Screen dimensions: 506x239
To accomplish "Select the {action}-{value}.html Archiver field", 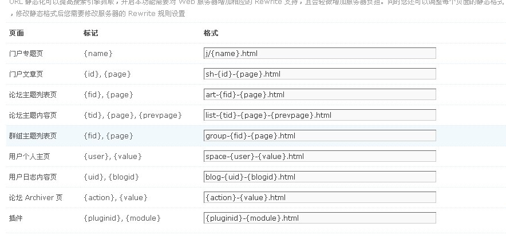I will point(320,198).
